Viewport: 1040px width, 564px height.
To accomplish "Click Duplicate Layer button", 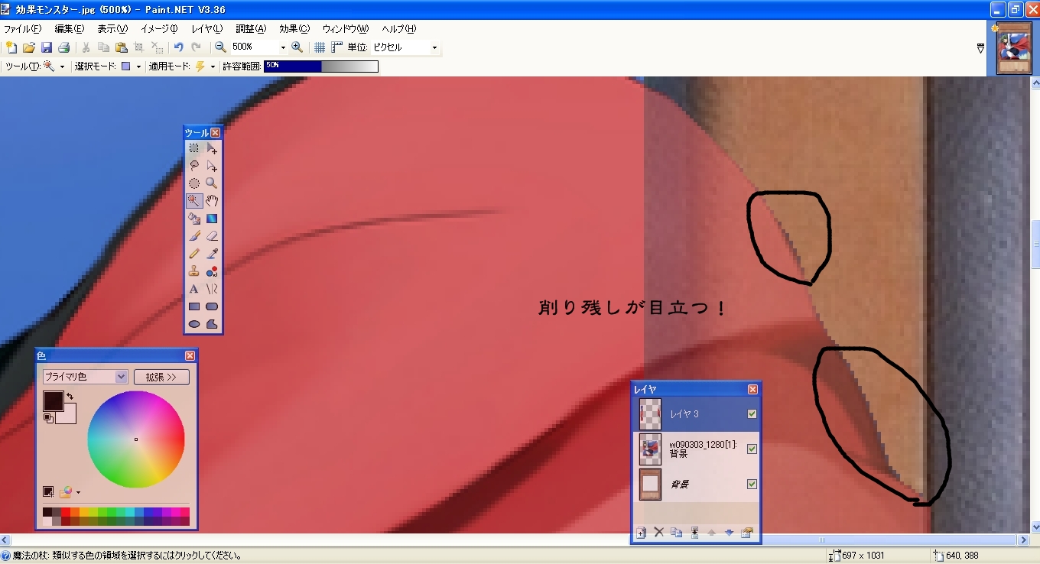I will point(677,532).
